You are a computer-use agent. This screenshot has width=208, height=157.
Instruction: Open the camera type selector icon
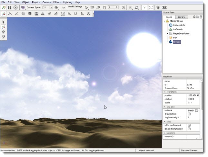23,7
